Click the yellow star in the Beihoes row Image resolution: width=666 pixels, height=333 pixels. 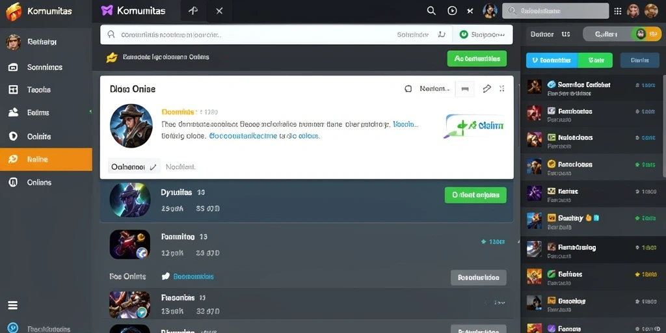pyautogui.click(x=637, y=275)
